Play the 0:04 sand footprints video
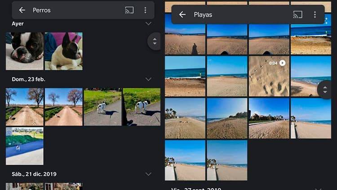 [x=269, y=76]
